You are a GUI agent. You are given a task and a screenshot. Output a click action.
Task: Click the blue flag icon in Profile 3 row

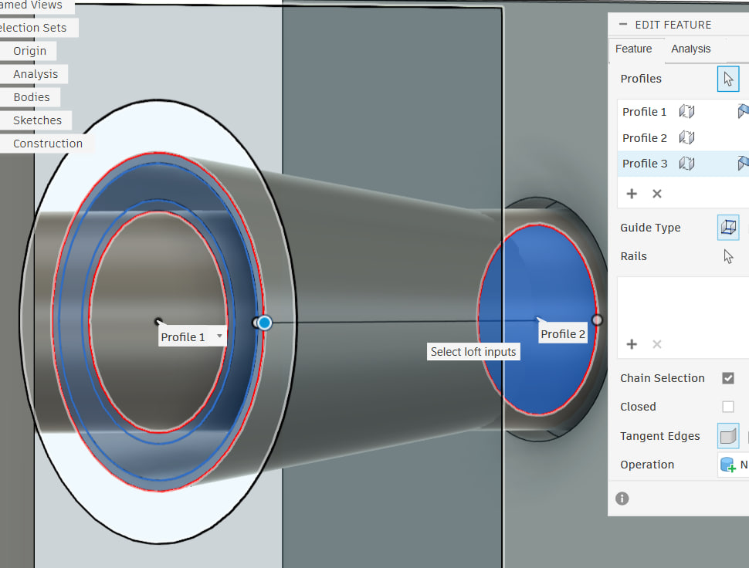744,164
